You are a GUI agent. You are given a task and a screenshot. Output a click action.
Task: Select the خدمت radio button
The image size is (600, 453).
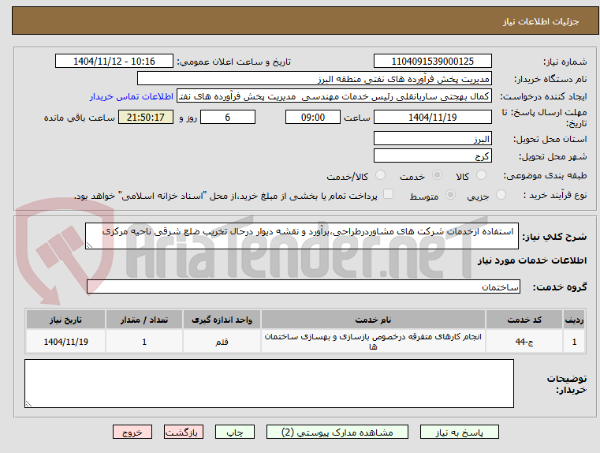pyautogui.click(x=437, y=175)
